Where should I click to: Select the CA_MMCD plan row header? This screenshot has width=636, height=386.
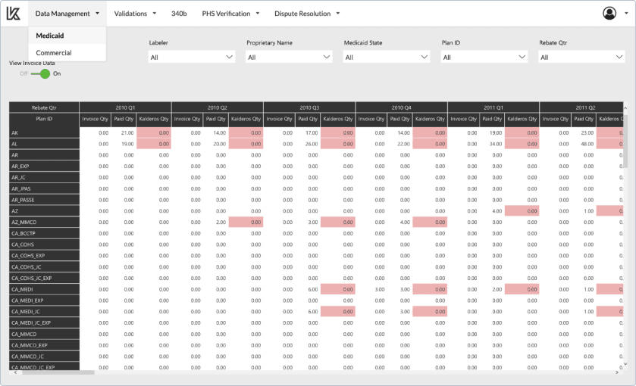click(x=44, y=335)
